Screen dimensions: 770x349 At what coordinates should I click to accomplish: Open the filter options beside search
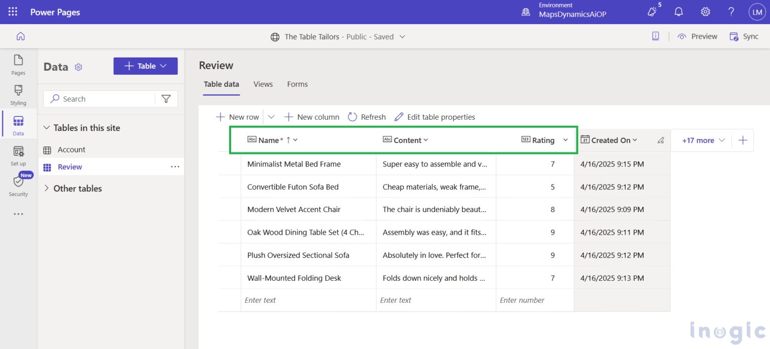(166, 98)
